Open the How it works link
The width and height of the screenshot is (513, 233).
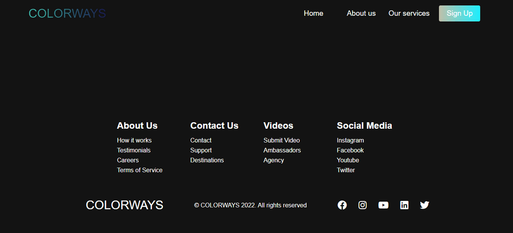click(x=134, y=140)
